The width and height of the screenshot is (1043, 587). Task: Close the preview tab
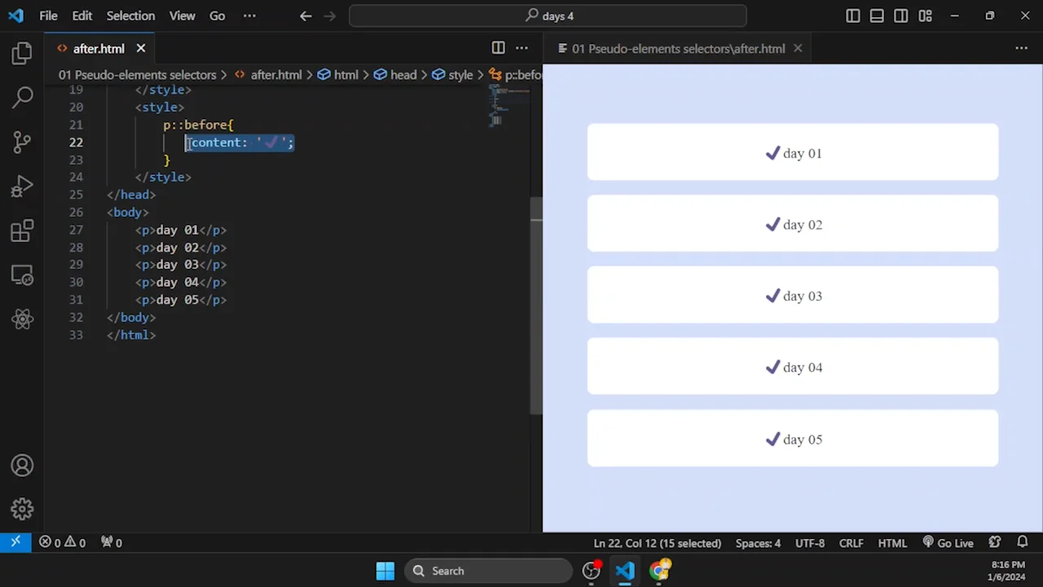pos(798,49)
